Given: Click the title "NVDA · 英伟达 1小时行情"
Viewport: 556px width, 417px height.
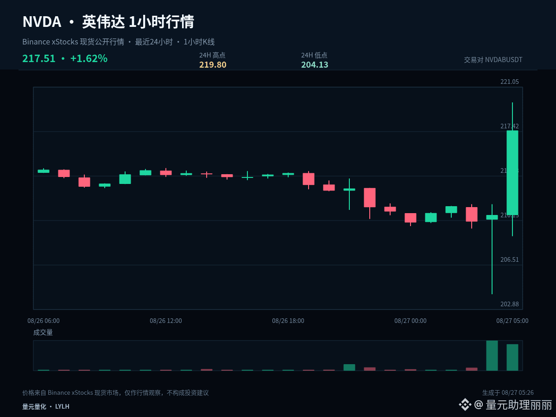Looking at the screenshot, I should [108, 22].
